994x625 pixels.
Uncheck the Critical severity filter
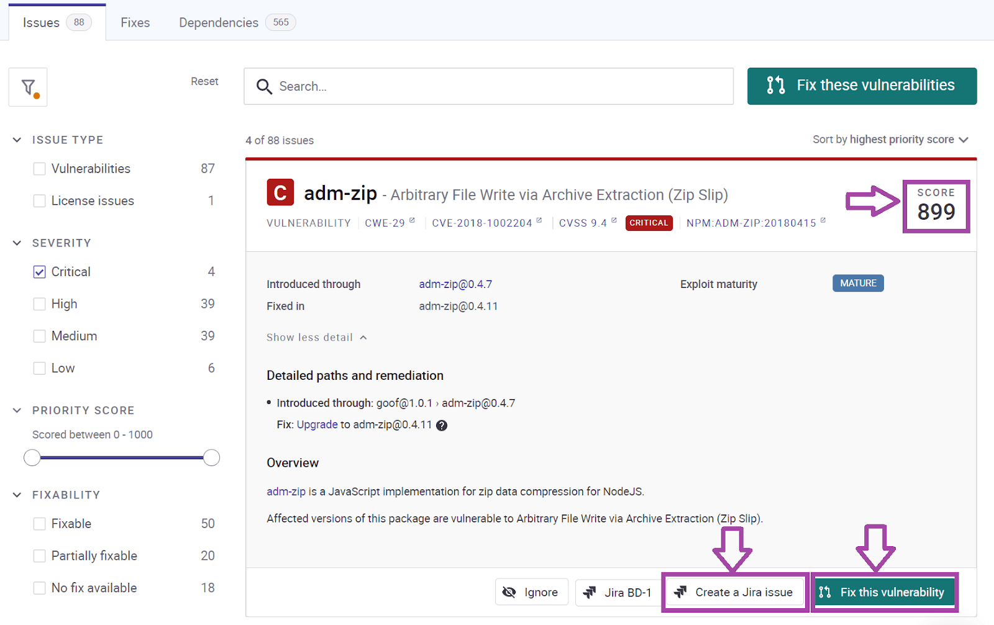(x=39, y=271)
